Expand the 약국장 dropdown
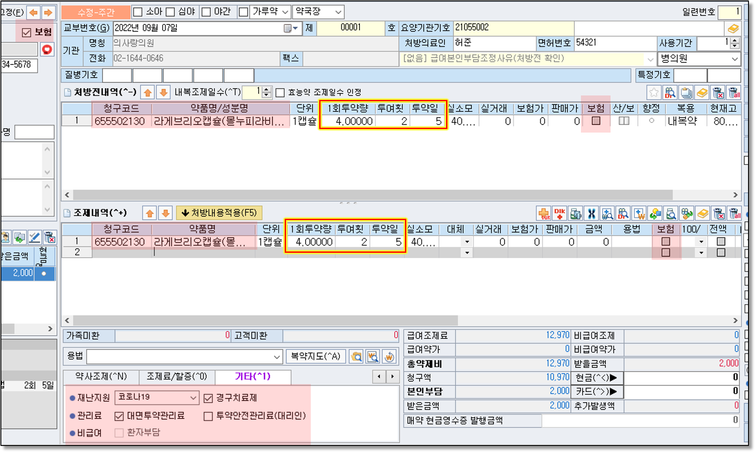This screenshot has height=453, width=756. coord(338,12)
